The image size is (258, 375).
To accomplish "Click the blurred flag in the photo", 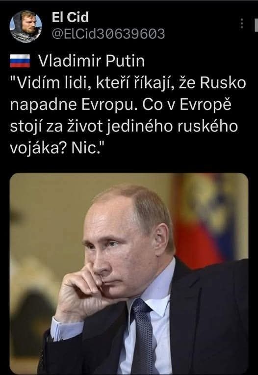I will click(x=206, y=220).
